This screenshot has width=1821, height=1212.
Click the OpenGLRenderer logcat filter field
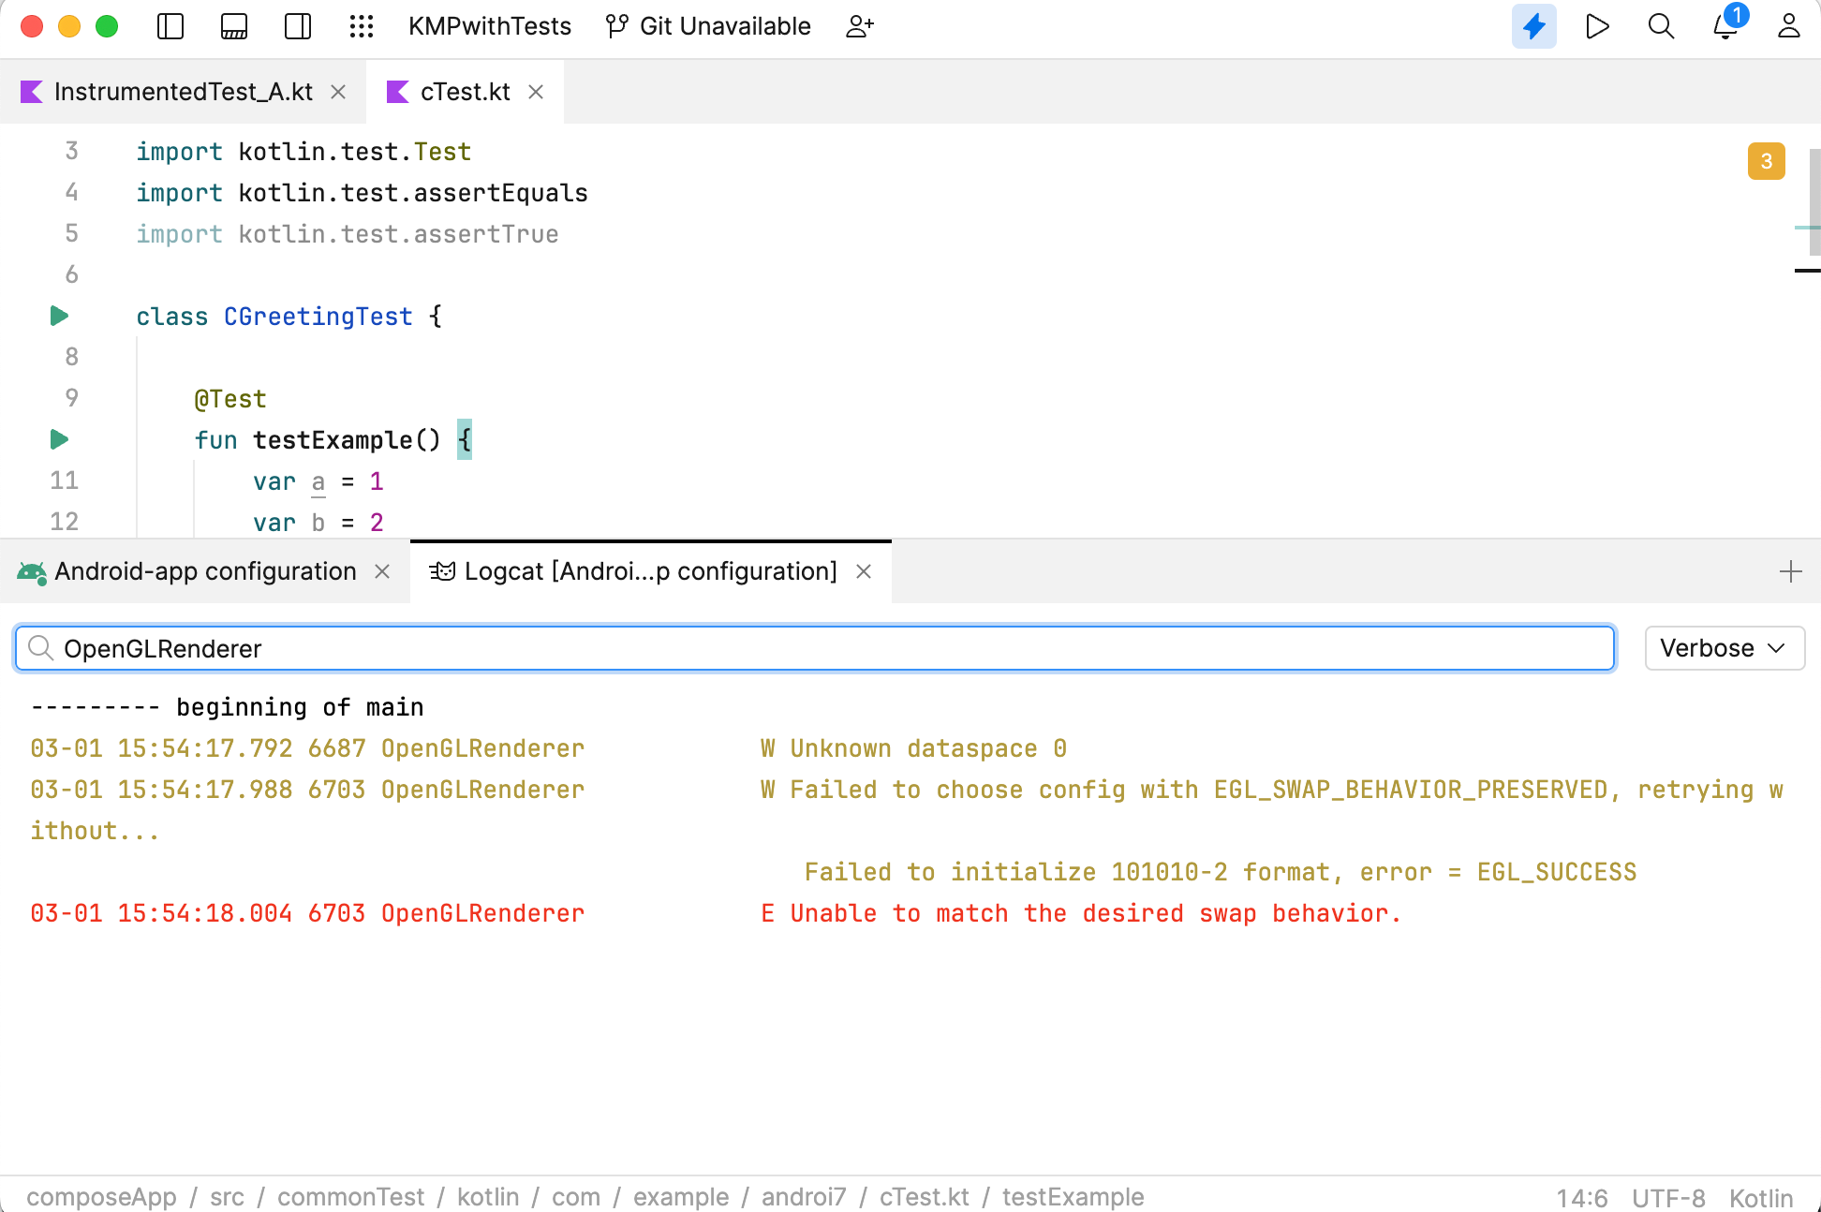815,648
